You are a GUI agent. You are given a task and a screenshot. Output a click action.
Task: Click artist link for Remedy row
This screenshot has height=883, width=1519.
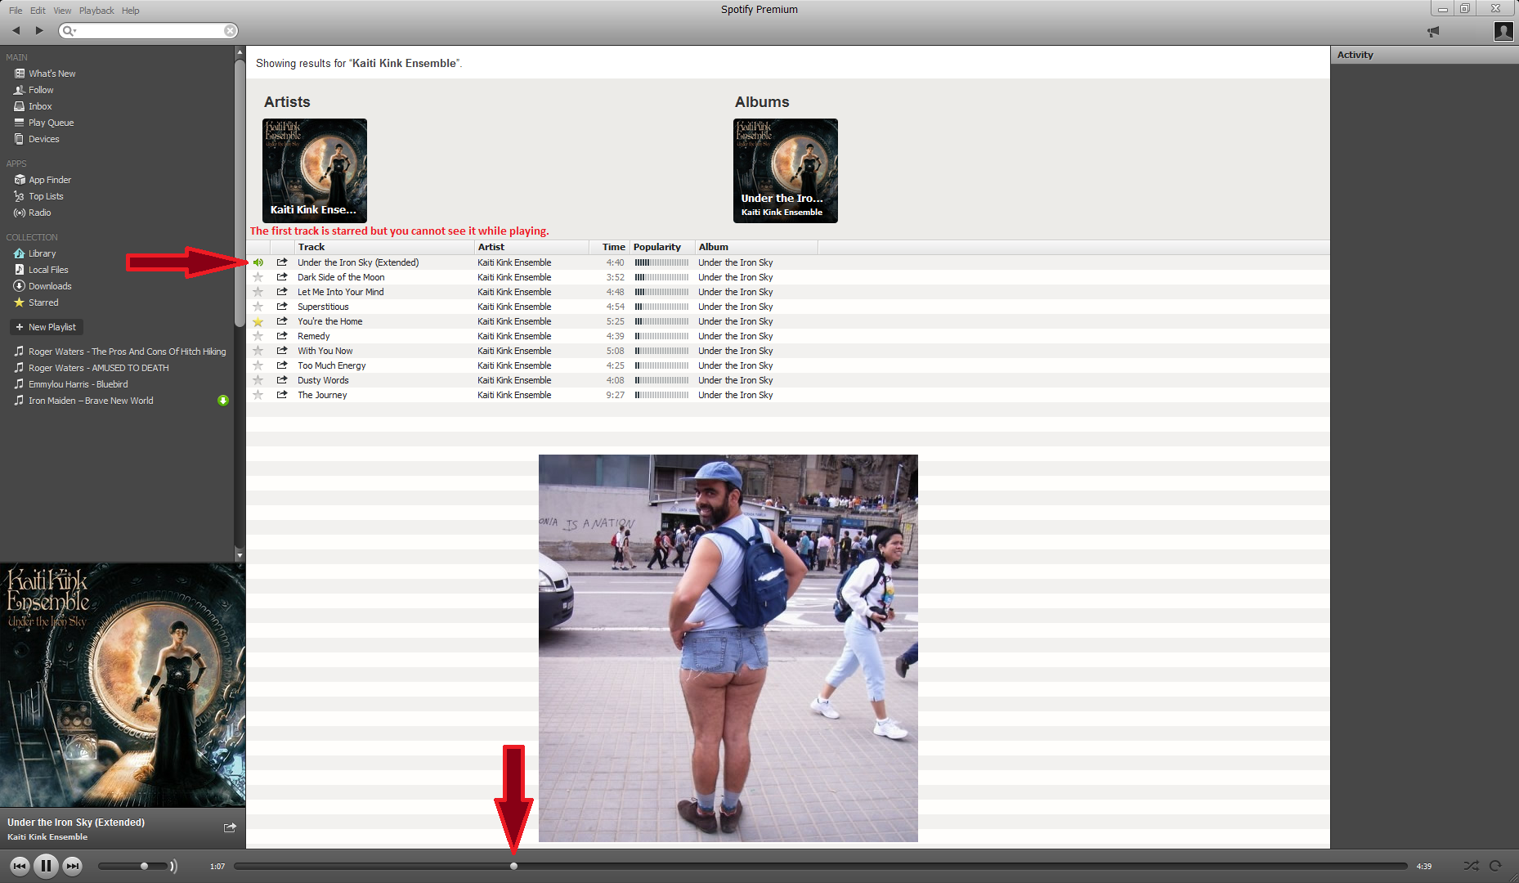514,336
